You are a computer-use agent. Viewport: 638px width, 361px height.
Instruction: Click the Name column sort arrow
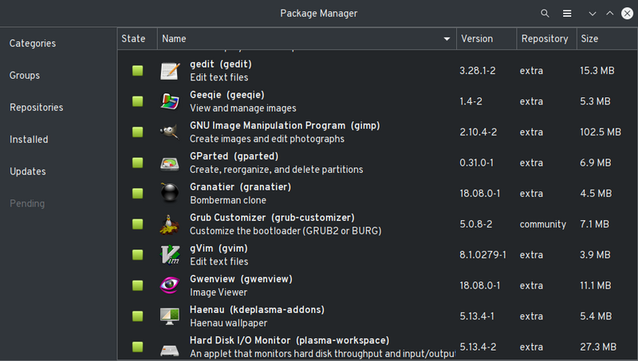point(447,39)
